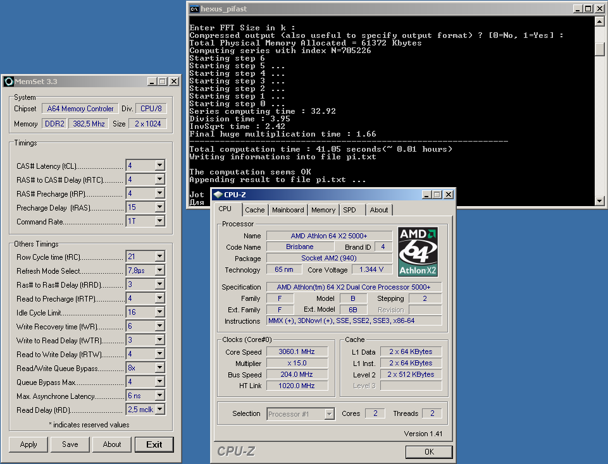Maximize the hexus_pifast console window
This screenshot has height=464, width=608.
(588, 8)
